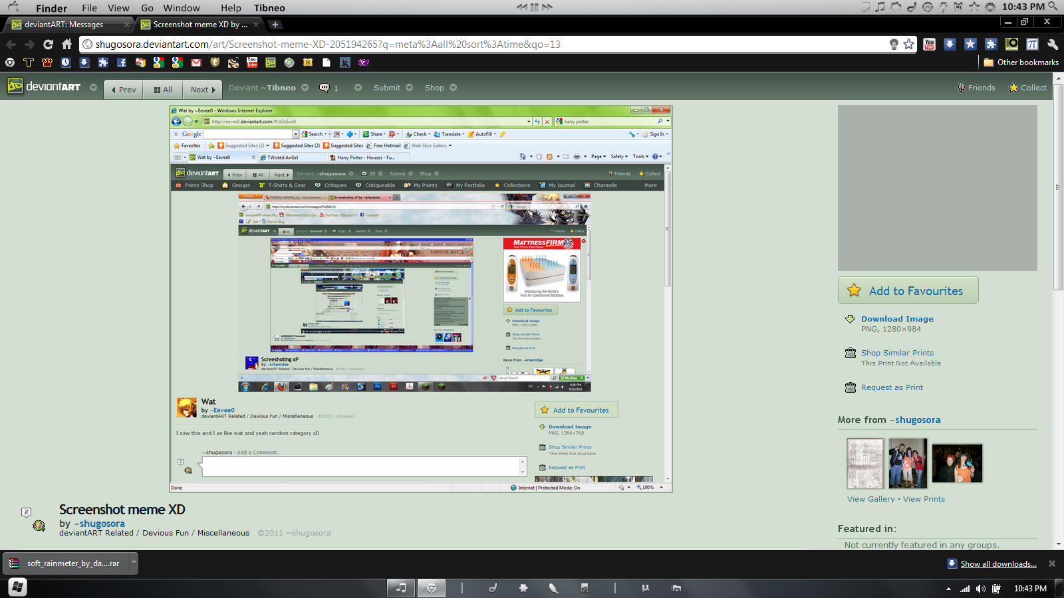
Task: Open the View menu
Action: 118,8
